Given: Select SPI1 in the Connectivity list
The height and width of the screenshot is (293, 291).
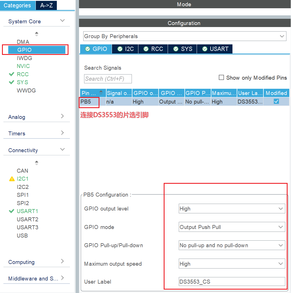Looking at the screenshot, I should click(23, 195).
